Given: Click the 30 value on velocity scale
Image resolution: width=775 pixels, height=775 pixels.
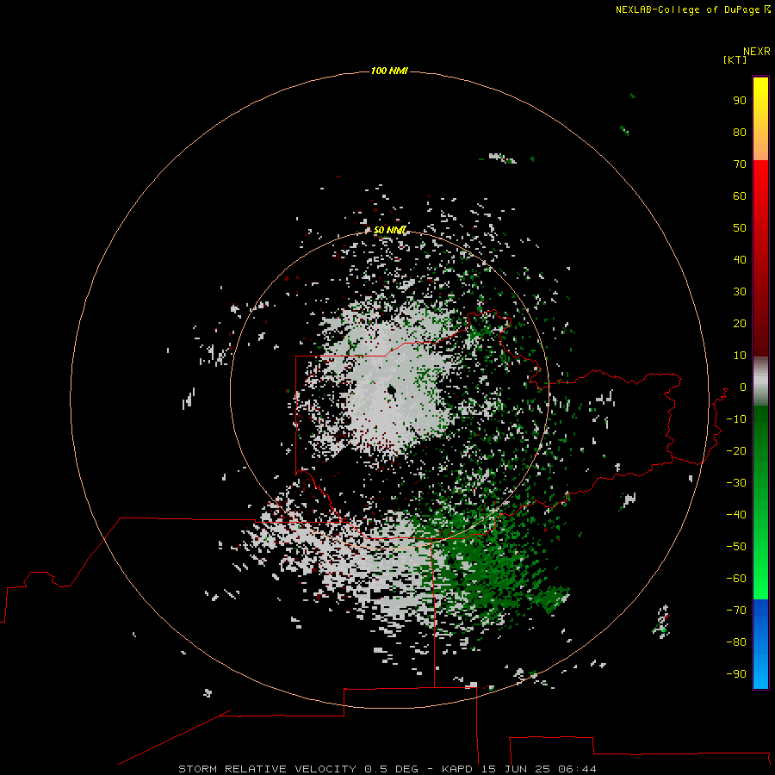Looking at the screenshot, I should pos(740,292).
